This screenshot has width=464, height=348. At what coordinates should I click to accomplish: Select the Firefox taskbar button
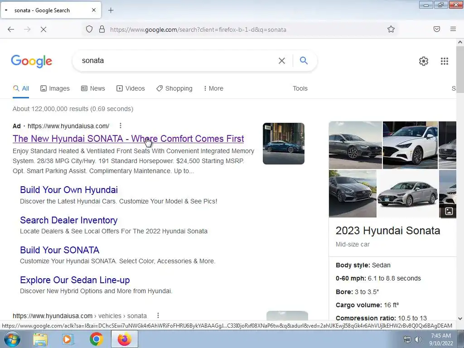pos(124,339)
